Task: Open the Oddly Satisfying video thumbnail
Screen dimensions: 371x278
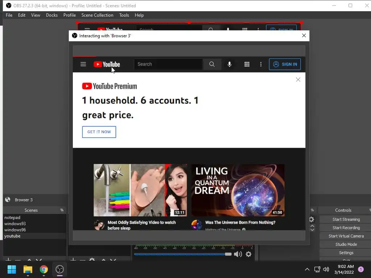Action: pyautogui.click(x=140, y=190)
